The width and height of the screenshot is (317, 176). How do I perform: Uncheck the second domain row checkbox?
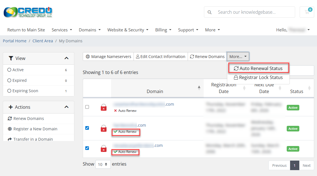(x=87, y=128)
